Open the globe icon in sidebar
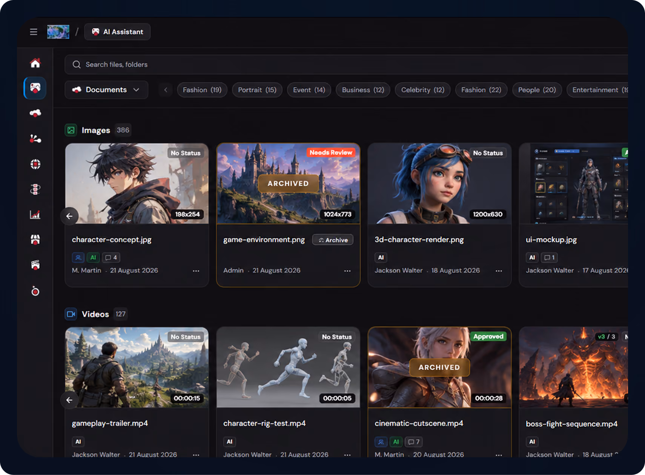This screenshot has height=475, width=645. [35, 164]
